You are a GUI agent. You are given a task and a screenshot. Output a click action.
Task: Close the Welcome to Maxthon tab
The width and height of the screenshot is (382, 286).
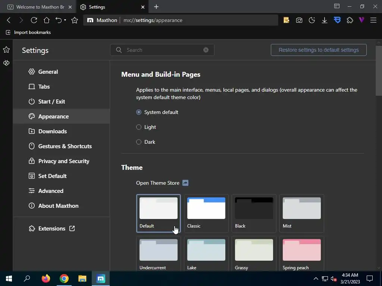click(70, 7)
